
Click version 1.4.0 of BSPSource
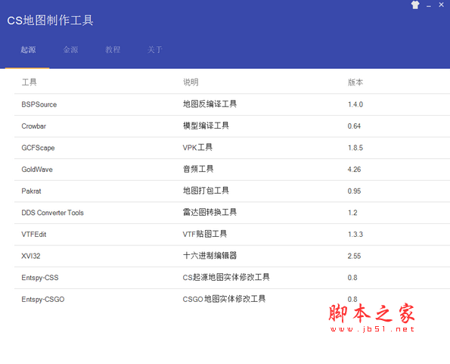tap(355, 104)
